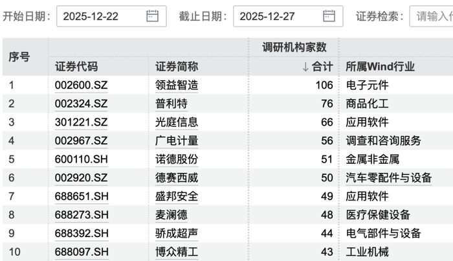
Task: Click the 调研机构家数 group header
Action: tap(294, 47)
